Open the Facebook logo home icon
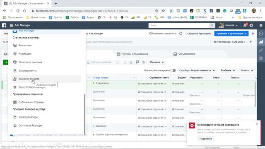 tap(4, 25)
